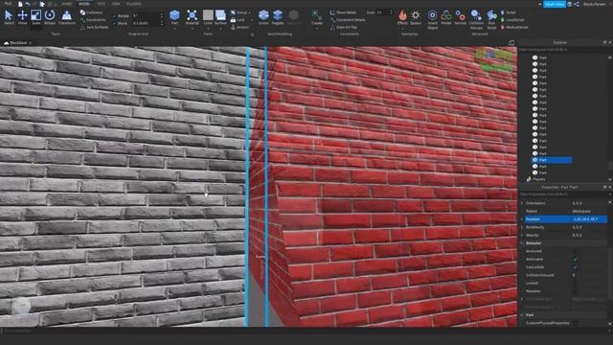Activate the Move tool
The width and height of the screenshot is (613, 345).
[23, 17]
